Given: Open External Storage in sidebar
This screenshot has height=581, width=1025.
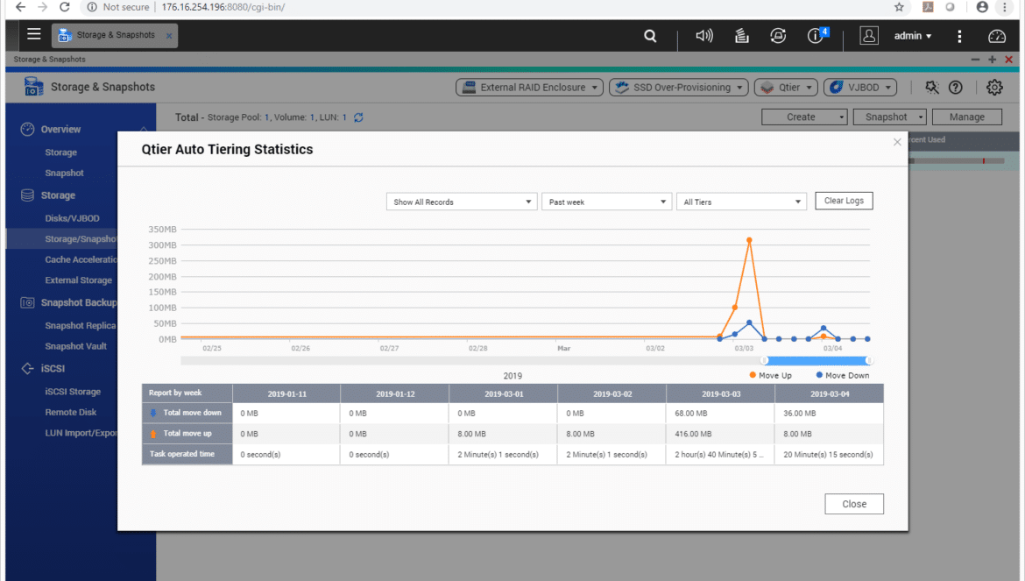Looking at the screenshot, I should (79, 280).
